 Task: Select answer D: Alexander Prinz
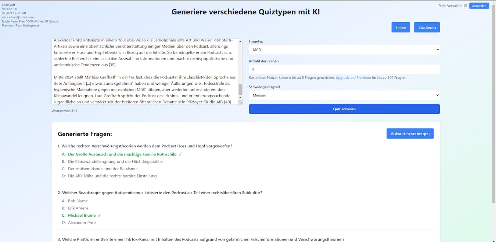coord(79,223)
